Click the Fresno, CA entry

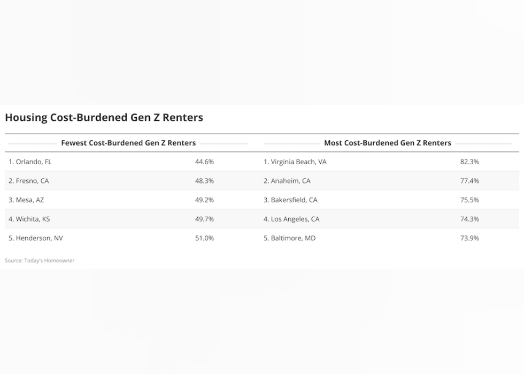28,181
